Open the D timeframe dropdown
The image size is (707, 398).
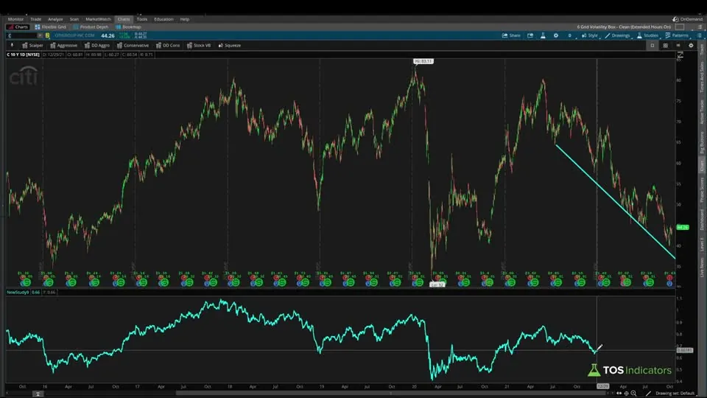569,35
